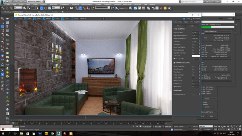Open Render Setup icon in main toolbar
This screenshot has width=242, height=136.
coord(153,8)
